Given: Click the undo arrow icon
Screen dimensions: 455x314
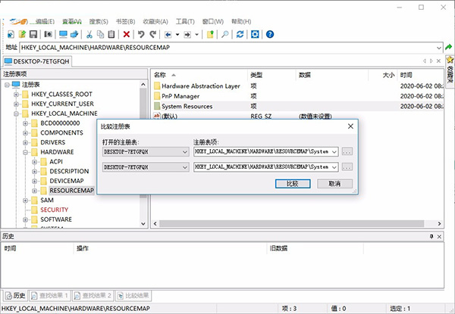Looking at the screenshot, I should [141, 34].
